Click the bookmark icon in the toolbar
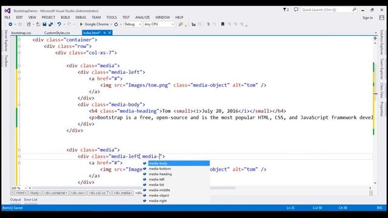The width and height of the screenshot is (388, 218). 222,24
